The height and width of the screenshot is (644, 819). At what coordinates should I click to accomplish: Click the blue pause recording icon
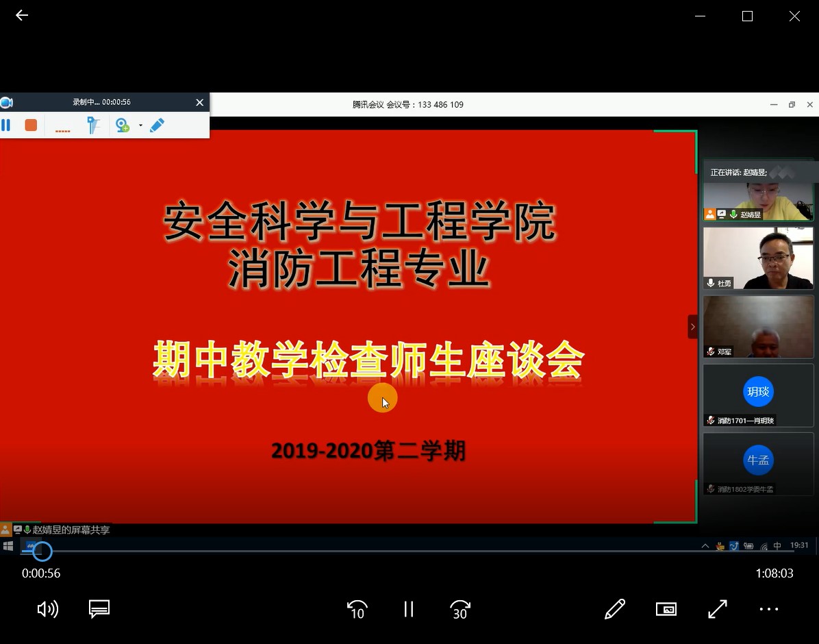pos(6,125)
